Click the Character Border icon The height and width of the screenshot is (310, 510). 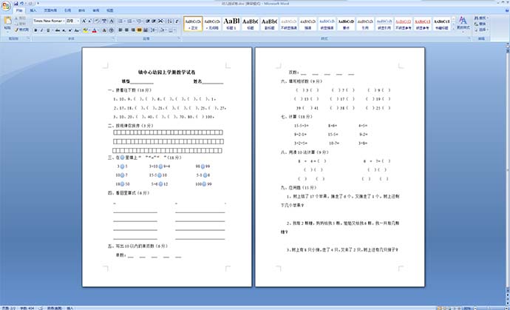coord(111,21)
